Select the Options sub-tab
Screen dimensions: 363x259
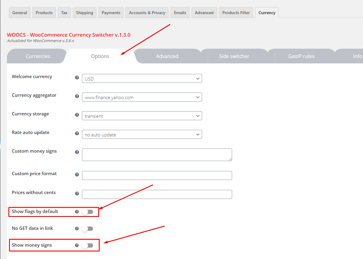pos(100,56)
